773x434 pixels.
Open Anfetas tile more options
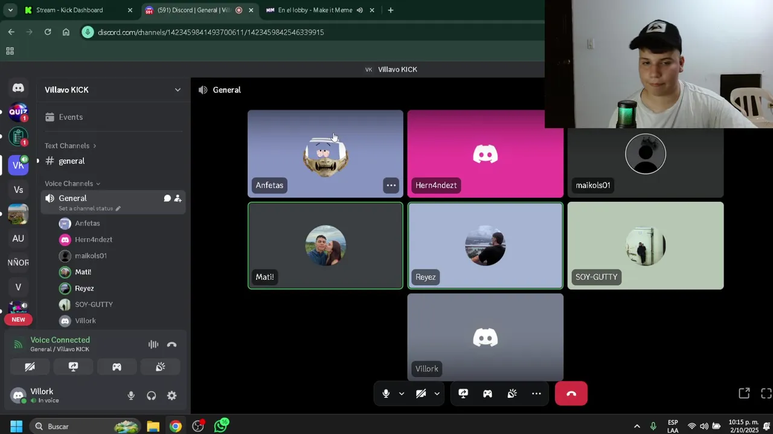pos(391,185)
